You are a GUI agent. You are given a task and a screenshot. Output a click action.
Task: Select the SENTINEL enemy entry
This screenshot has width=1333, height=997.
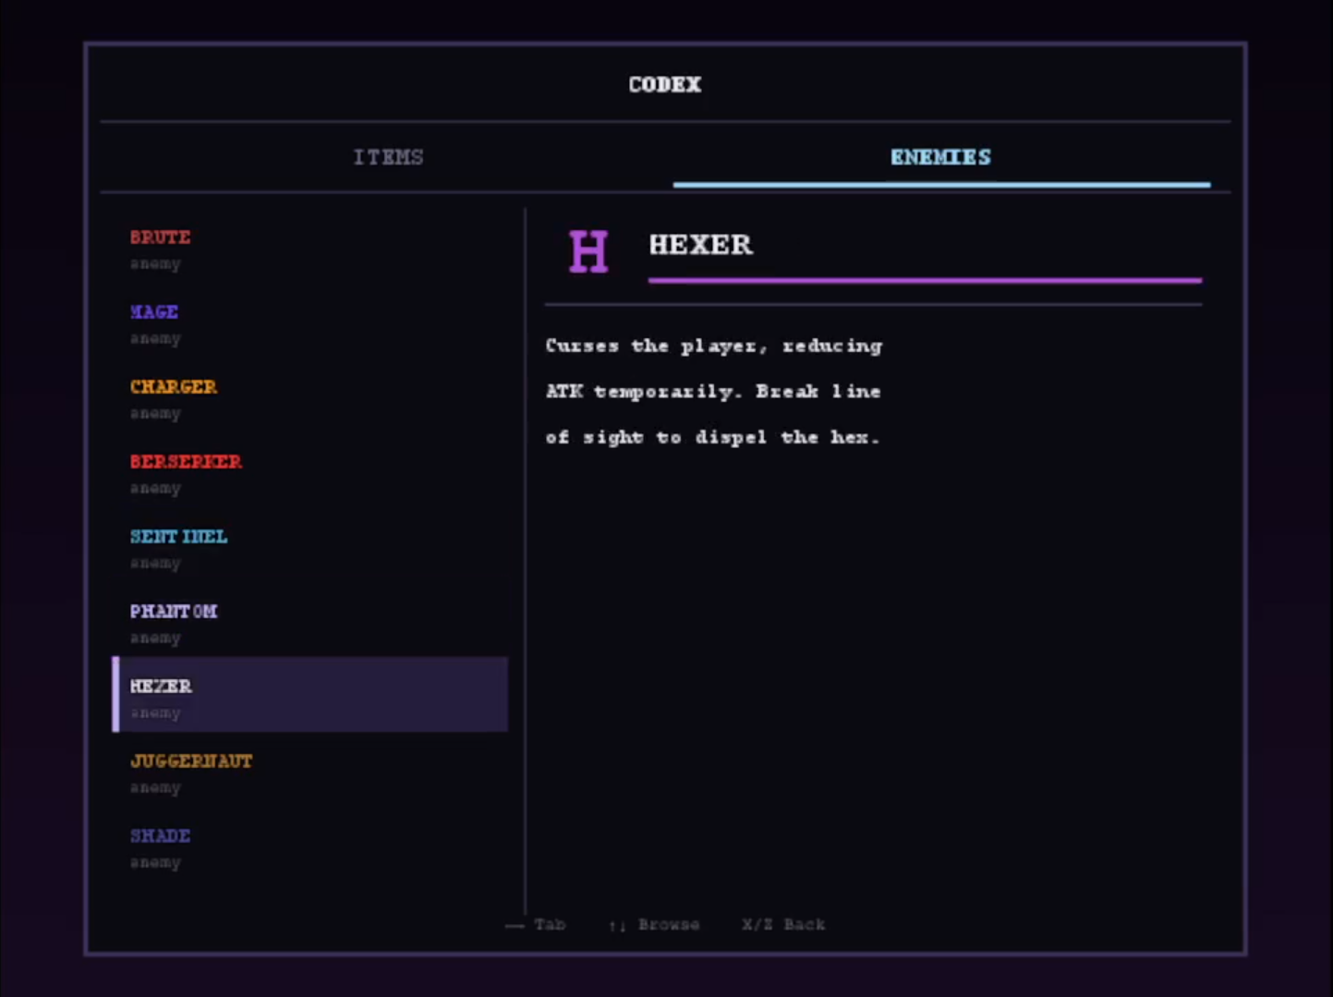click(x=309, y=549)
